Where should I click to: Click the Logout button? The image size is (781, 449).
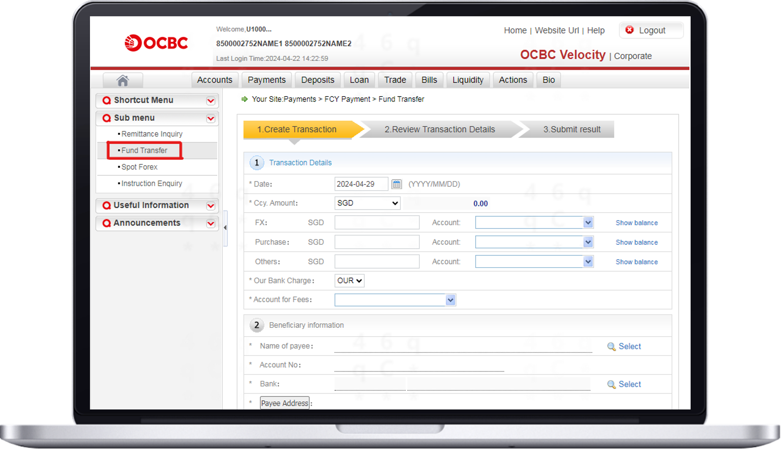point(651,30)
